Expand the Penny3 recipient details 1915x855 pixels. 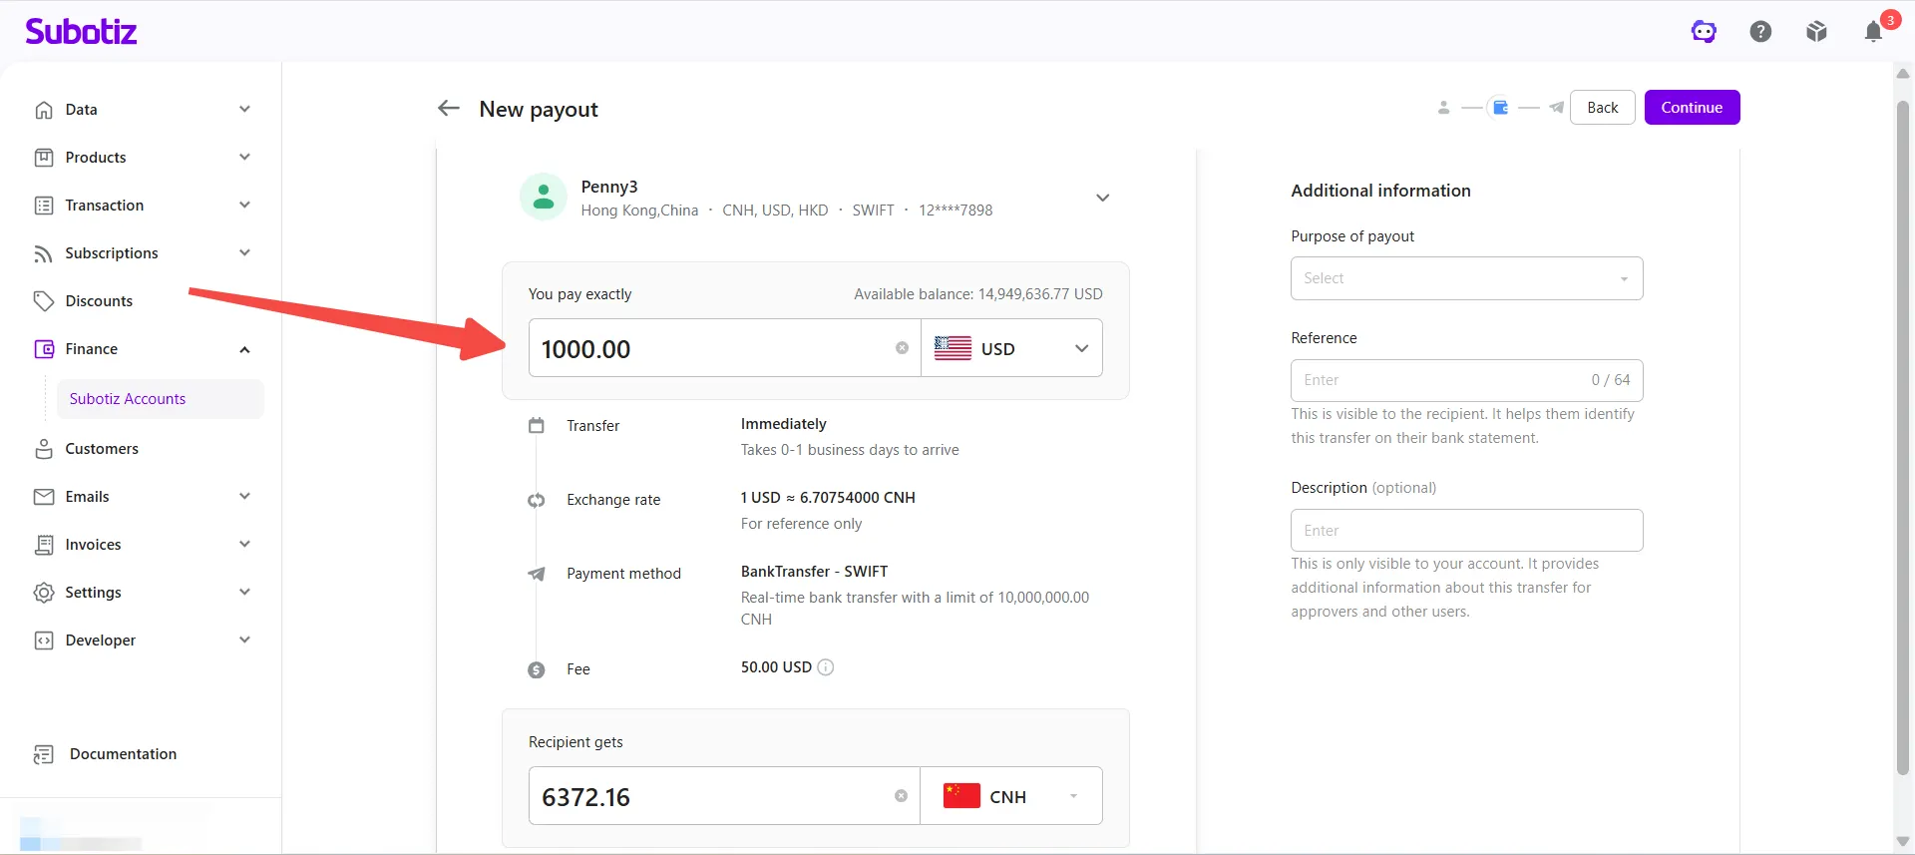1102,198
